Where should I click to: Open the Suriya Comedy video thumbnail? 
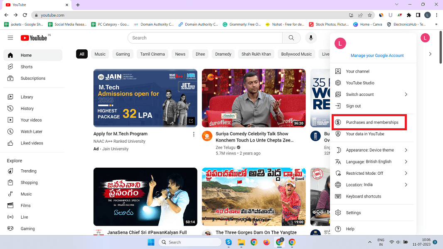click(253, 98)
